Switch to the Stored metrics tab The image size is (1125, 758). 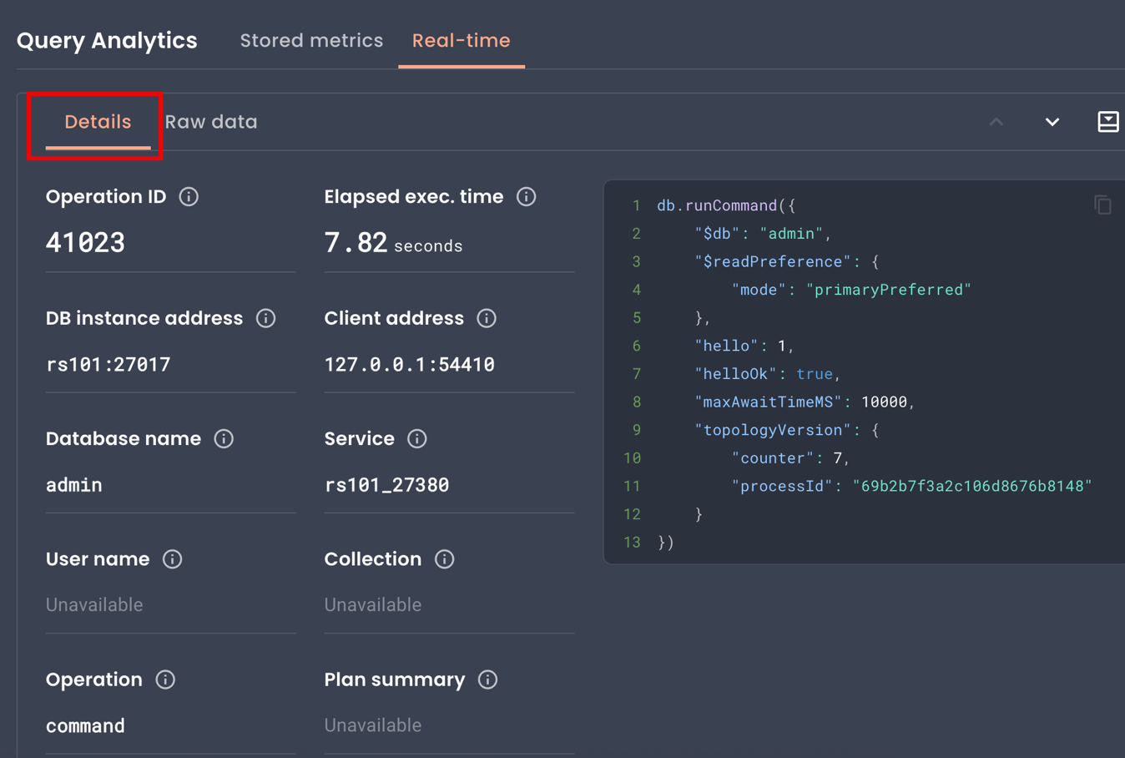point(311,40)
